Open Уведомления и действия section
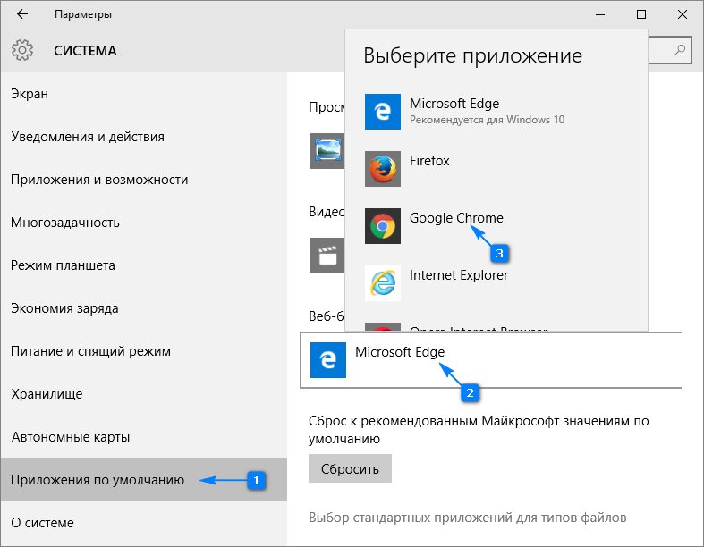The width and height of the screenshot is (704, 547). [x=88, y=137]
